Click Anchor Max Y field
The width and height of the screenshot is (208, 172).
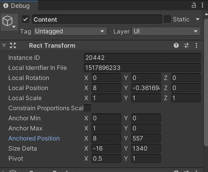point(146,128)
